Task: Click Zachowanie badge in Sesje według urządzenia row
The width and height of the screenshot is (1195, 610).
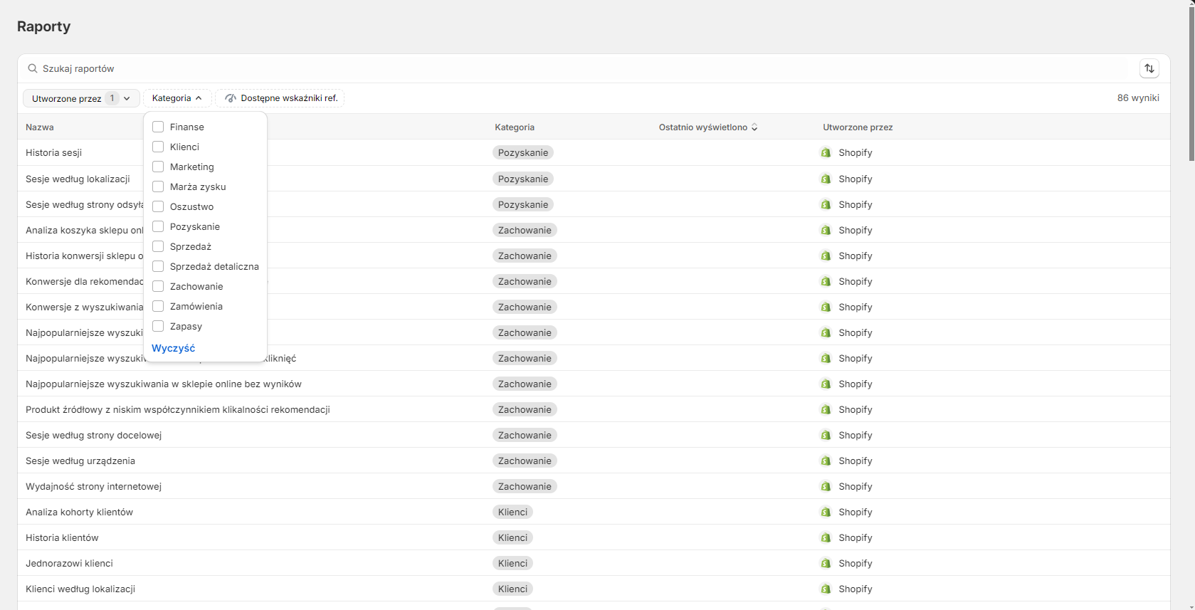Action: (x=525, y=461)
